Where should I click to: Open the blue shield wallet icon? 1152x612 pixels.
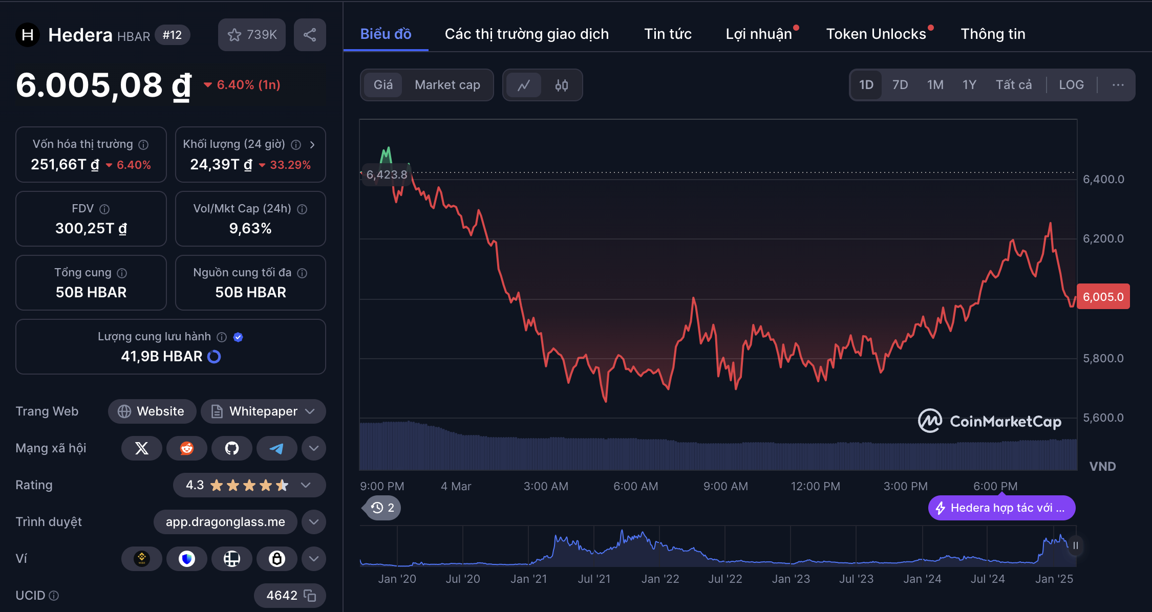(x=187, y=559)
